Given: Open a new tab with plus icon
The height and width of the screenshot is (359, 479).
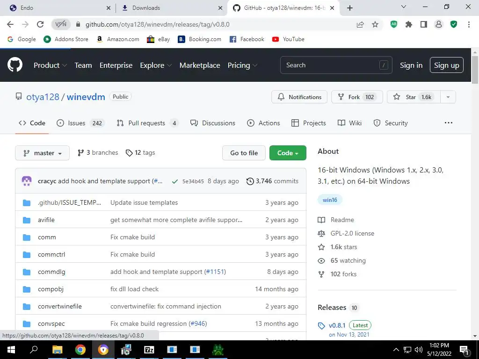Looking at the screenshot, I should tap(350, 8).
